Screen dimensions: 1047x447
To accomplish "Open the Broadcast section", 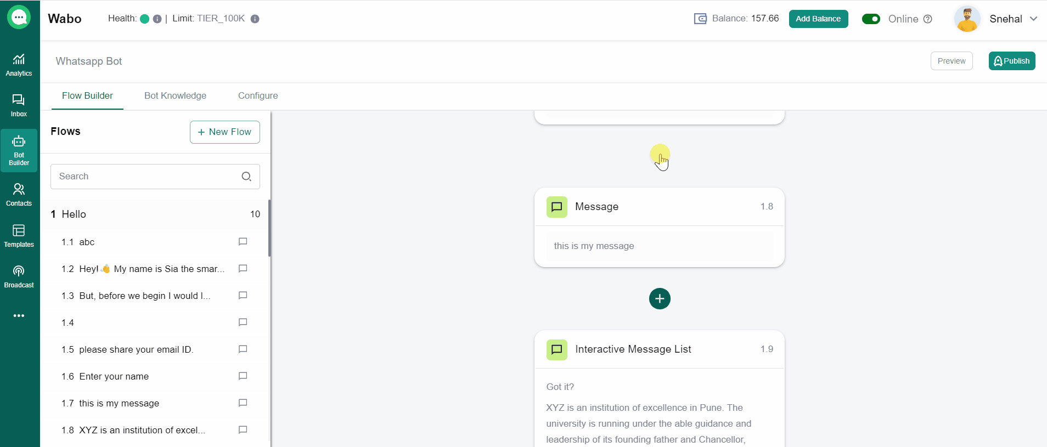I will click(19, 276).
